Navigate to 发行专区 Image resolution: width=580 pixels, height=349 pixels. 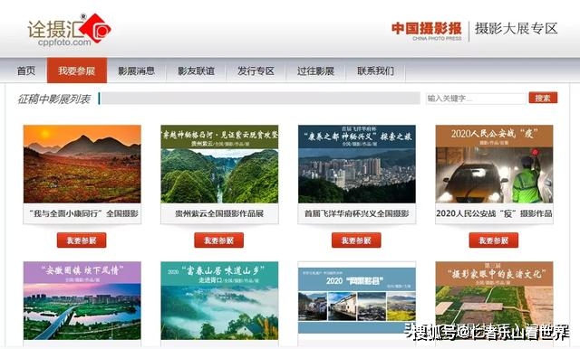[256, 71]
